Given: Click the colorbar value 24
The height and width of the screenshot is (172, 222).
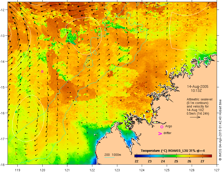Looking at the screenshot, I should tap(163, 161).
